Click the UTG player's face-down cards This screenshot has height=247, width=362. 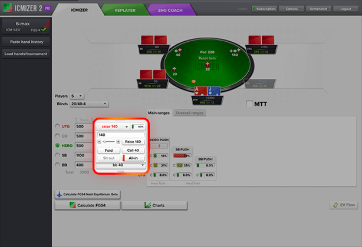click(x=261, y=40)
